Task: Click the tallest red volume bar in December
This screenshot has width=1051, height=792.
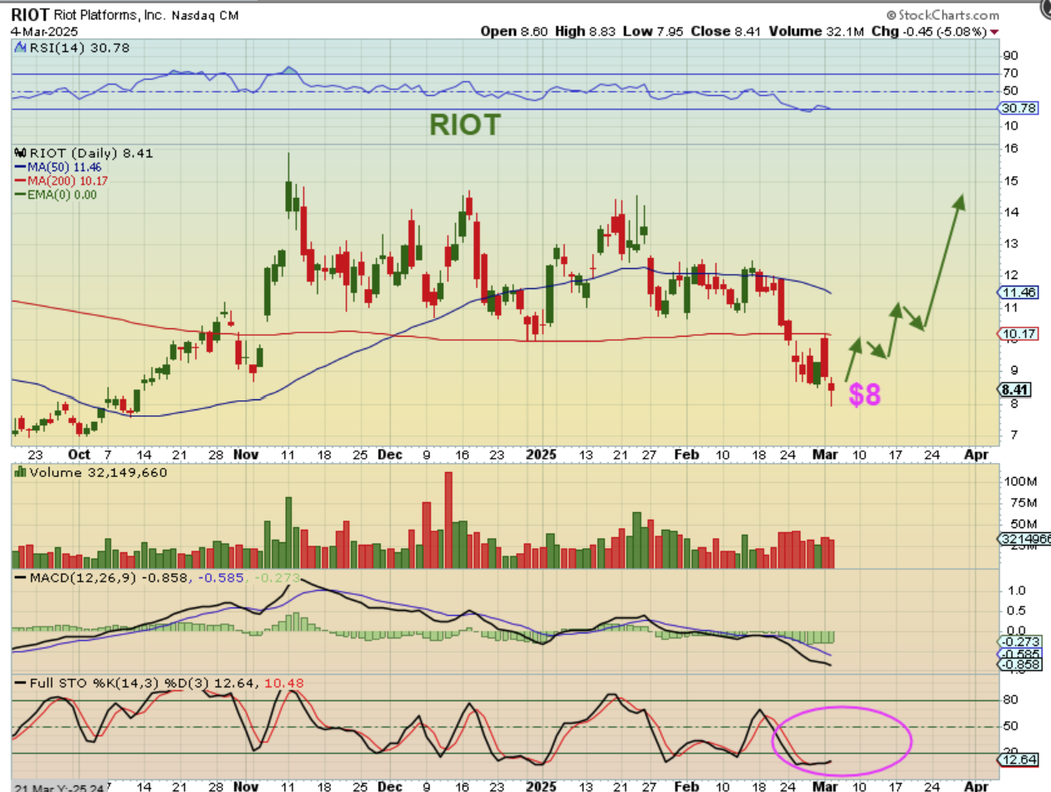Action: pos(448,520)
